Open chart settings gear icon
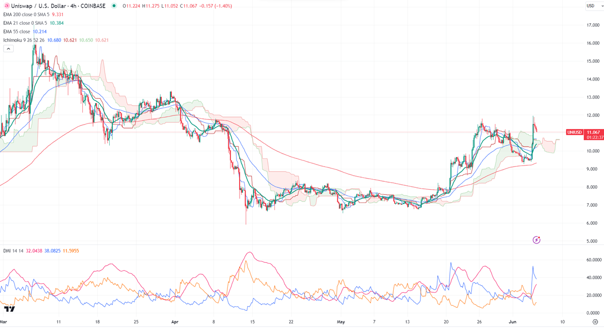Image resolution: width=604 pixels, height=328 pixels. coord(595,321)
